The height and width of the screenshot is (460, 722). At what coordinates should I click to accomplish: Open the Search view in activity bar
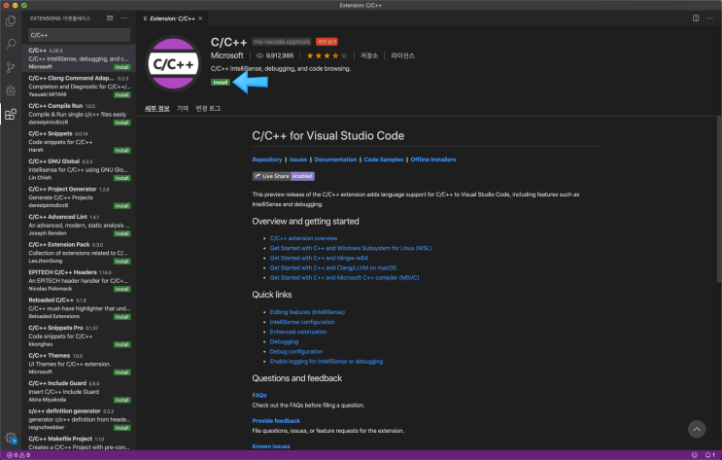[11, 44]
